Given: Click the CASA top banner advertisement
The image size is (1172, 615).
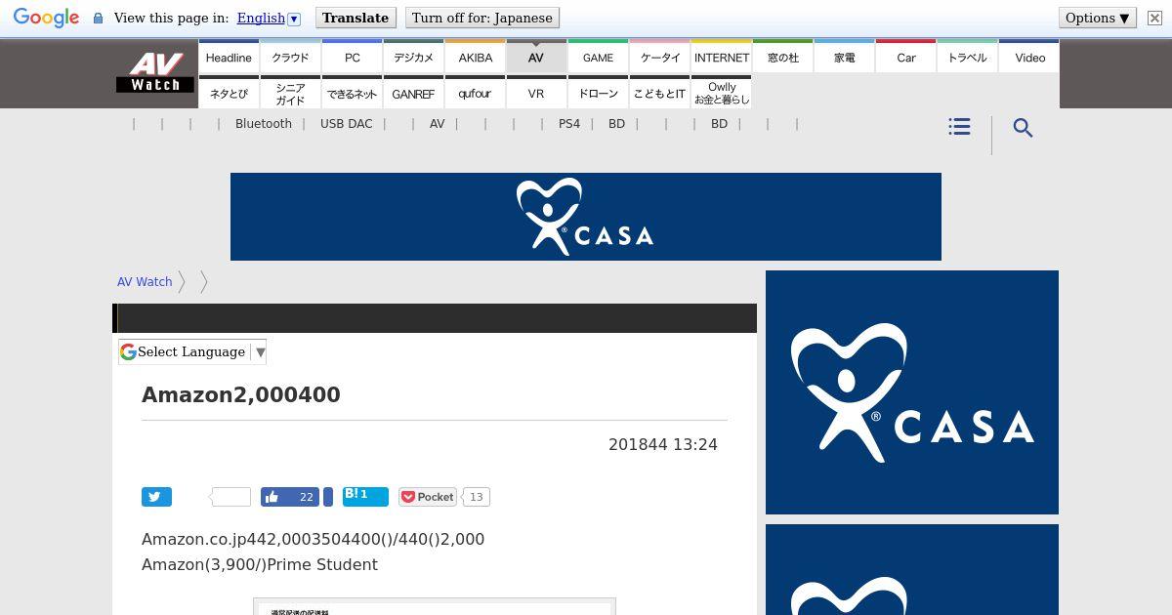Looking at the screenshot, I should [586, 217].
